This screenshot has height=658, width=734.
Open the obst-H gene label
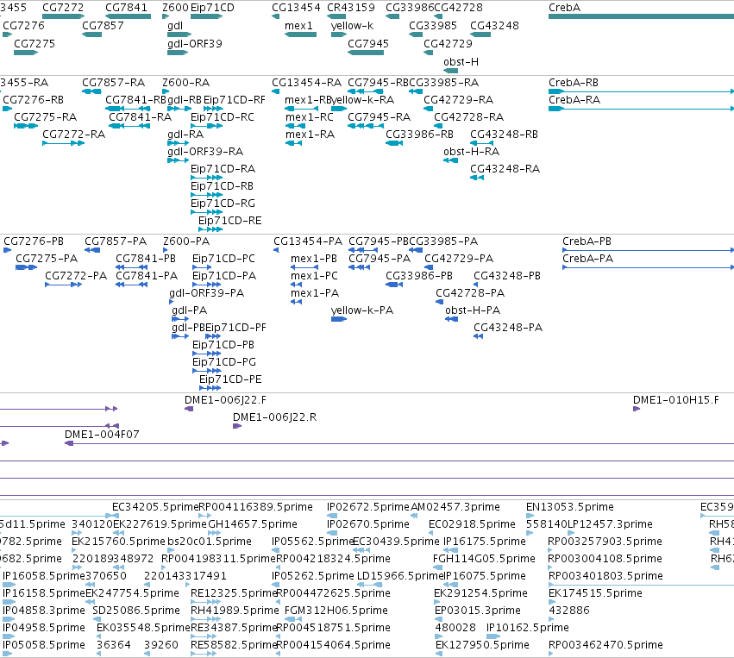(x=461, y=62)
